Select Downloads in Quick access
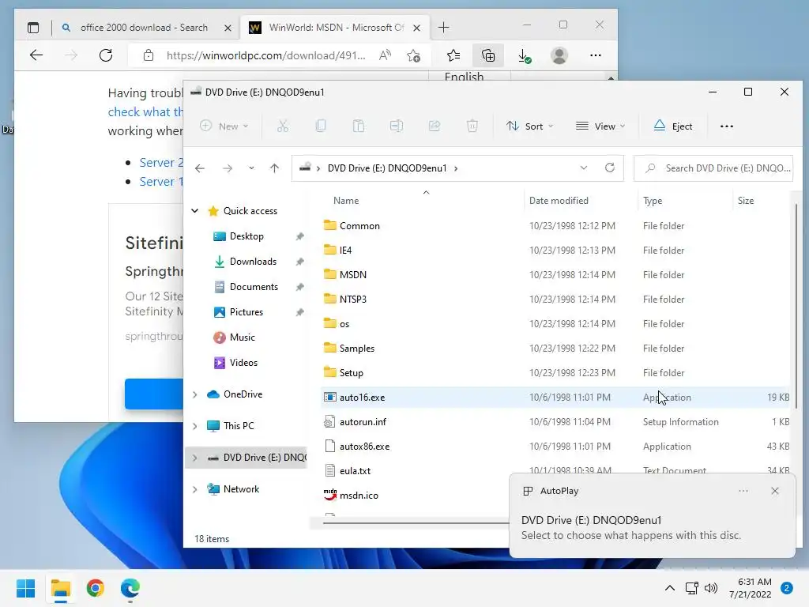The width and height of the screenshot is (809, 607). point(253,262)
